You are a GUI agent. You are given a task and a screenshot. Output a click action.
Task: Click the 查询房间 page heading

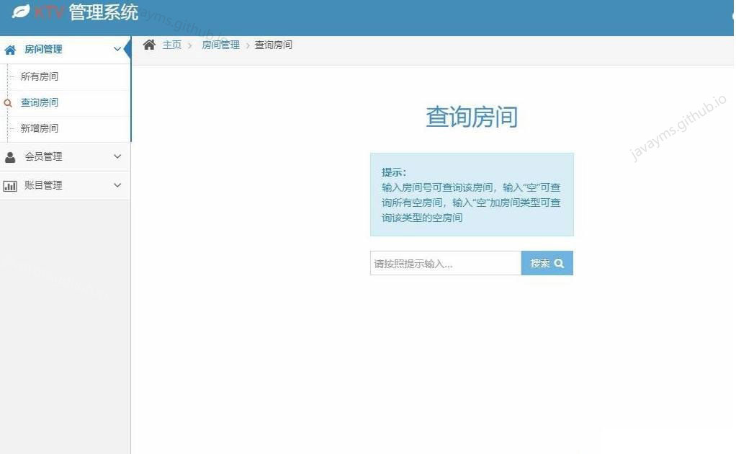click(x=472, y=117)
